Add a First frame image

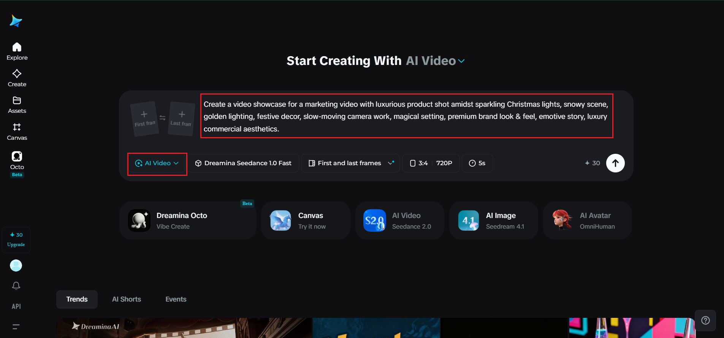tap(144, 118)
